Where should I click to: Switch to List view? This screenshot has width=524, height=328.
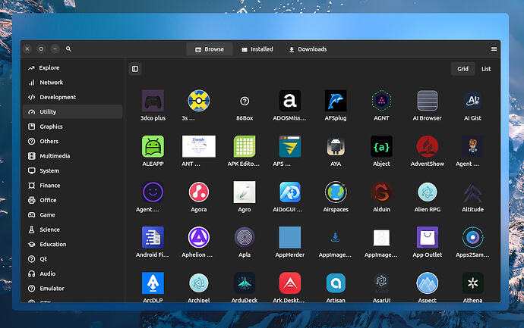pos(486,69)
